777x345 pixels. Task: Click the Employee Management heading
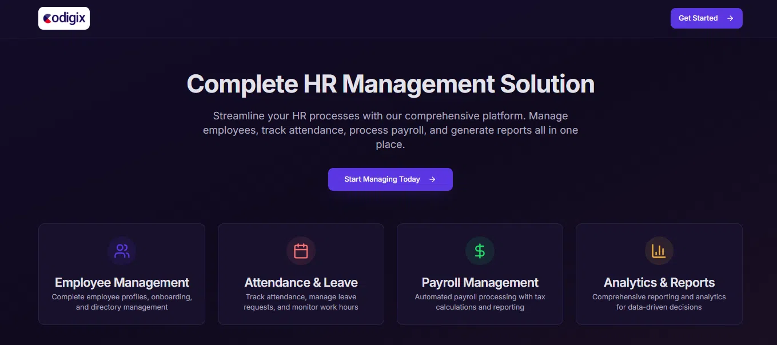(121, 282)
